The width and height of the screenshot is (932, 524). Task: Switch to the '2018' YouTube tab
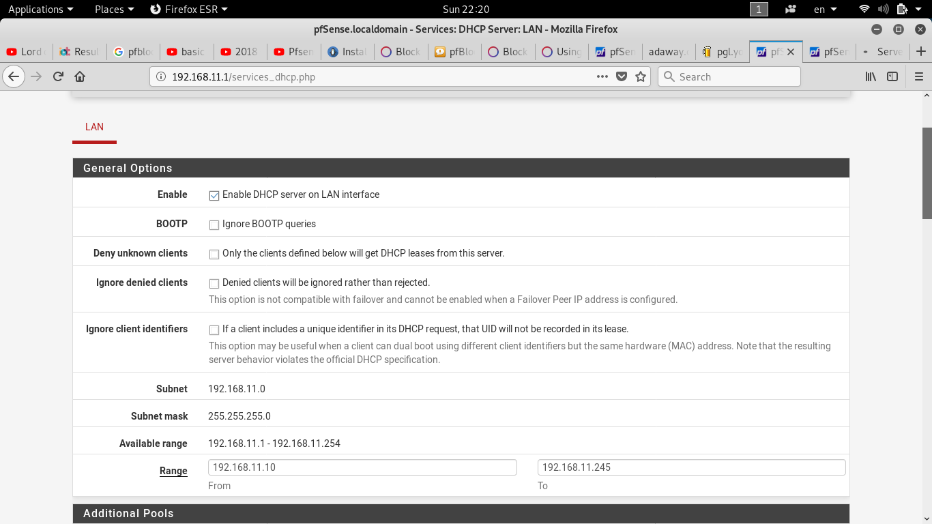click(x=239, y=52)
